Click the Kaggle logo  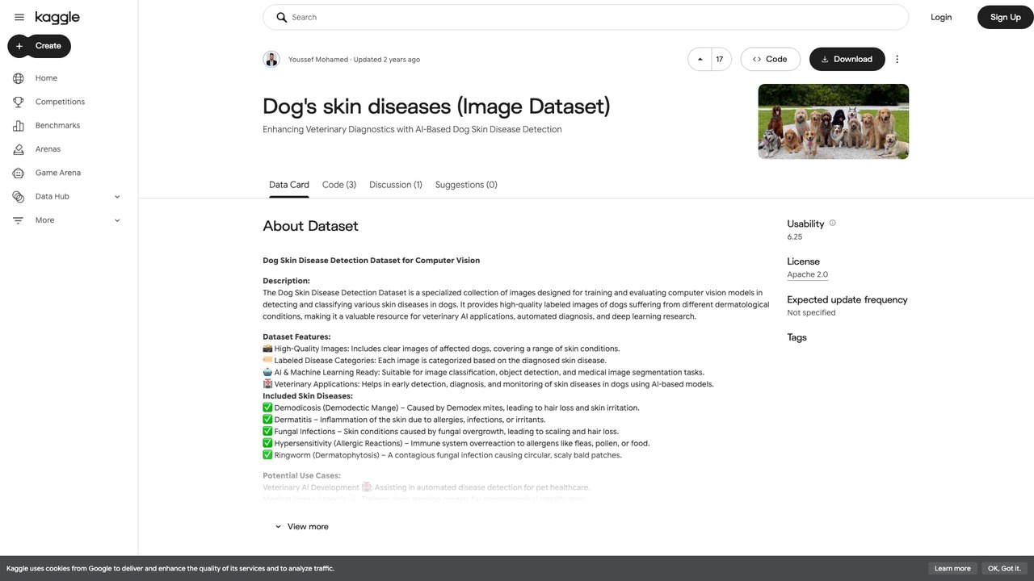point(57,17)
